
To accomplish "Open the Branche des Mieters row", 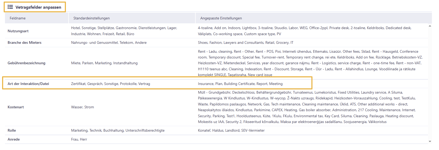I will [216, 42].
